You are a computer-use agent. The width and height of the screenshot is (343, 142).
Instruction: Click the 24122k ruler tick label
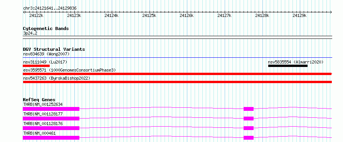click(x=36, y=15)
